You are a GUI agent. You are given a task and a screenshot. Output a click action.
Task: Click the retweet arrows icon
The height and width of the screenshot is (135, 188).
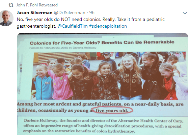pyautogui.click(x=11, y=5)
